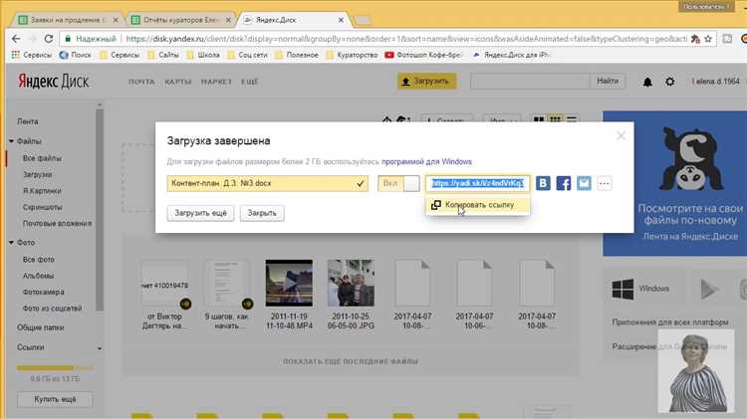
Task: Click "Загрузить ещё" button
Action: pyautogui.click(x=202, y=213)
